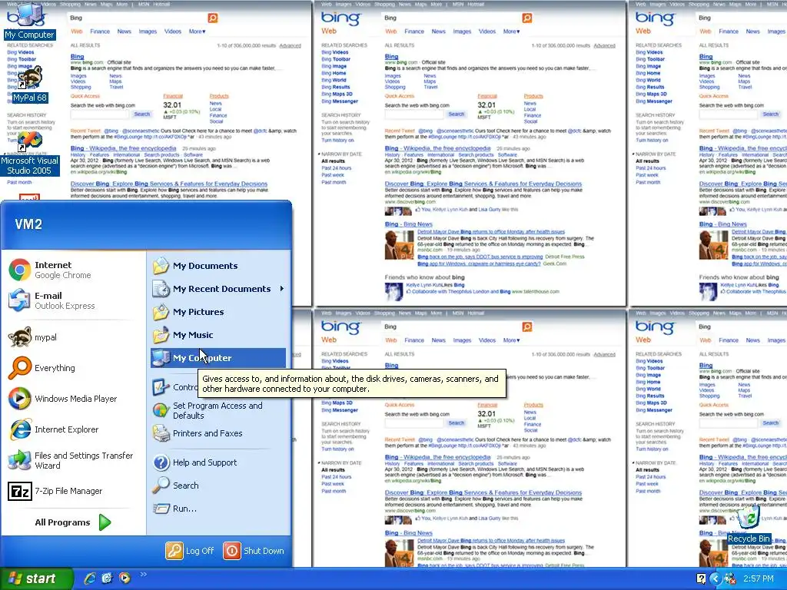Viewport: 787px width, 590px height.
Task: Open My Documents in the Start menu
Action: [x=218, y=266]
